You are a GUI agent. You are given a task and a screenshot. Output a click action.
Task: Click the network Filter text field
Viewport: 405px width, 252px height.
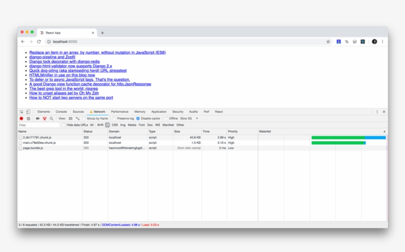(39, 125)
